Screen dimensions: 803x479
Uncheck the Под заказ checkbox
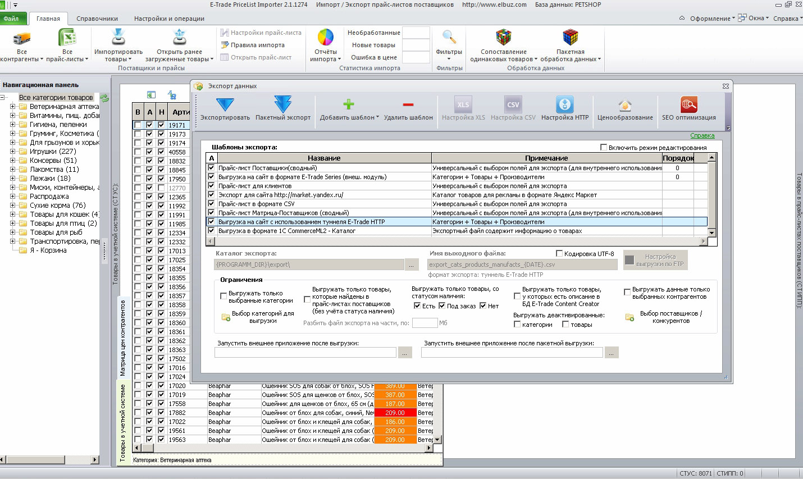442,306
